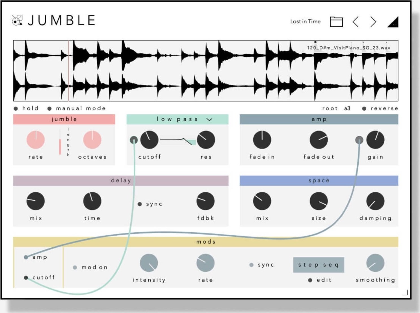Click the space size knob

pyautogui.click(x=319, y=201)
